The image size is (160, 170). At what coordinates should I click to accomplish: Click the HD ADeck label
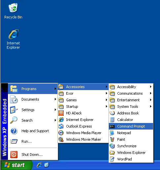(74, 113)
